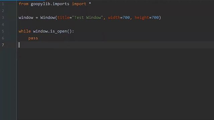Click line number 6 in gutter

click(x=3, y=38)
